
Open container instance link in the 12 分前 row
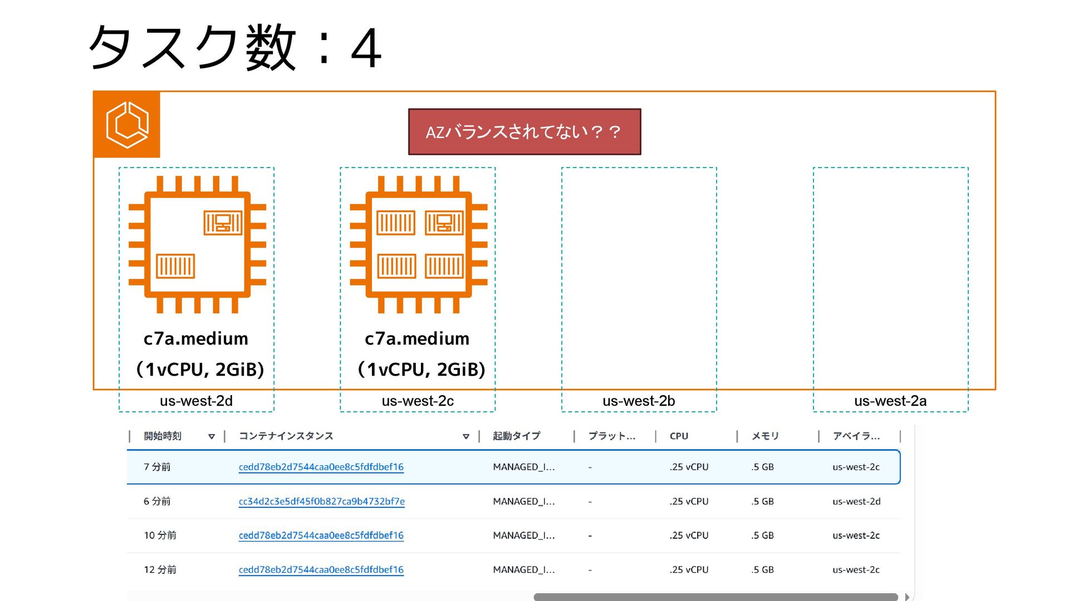tap(321, 570)
